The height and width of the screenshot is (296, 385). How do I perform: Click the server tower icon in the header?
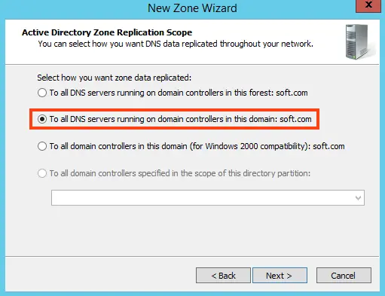(359, 41)
